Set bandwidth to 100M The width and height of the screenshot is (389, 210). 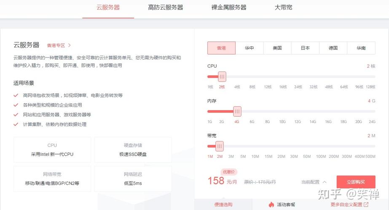tap(321, 157)
